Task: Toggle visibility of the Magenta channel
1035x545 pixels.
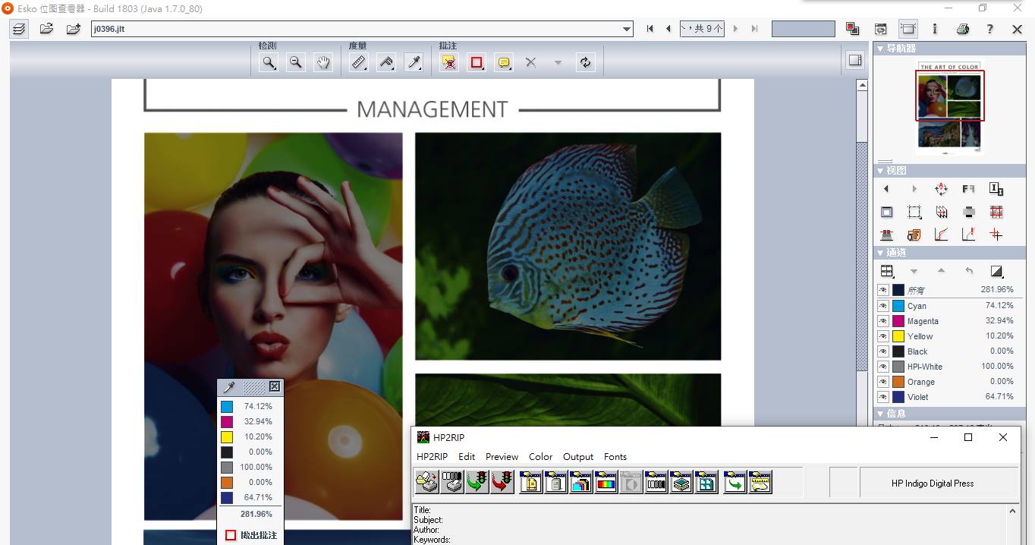Action: click(883, 321)
